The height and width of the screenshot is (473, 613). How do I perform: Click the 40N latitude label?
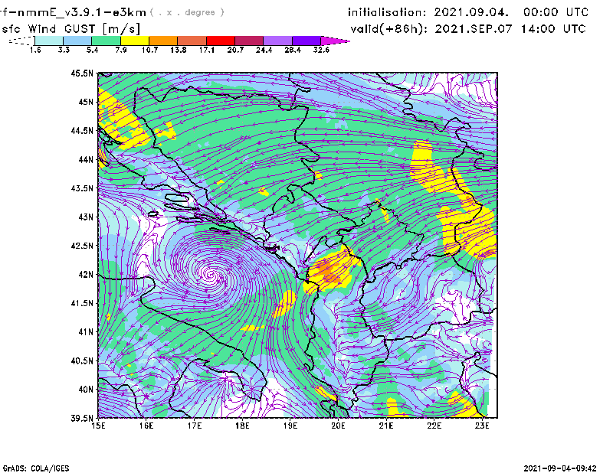tap(87, 390)
